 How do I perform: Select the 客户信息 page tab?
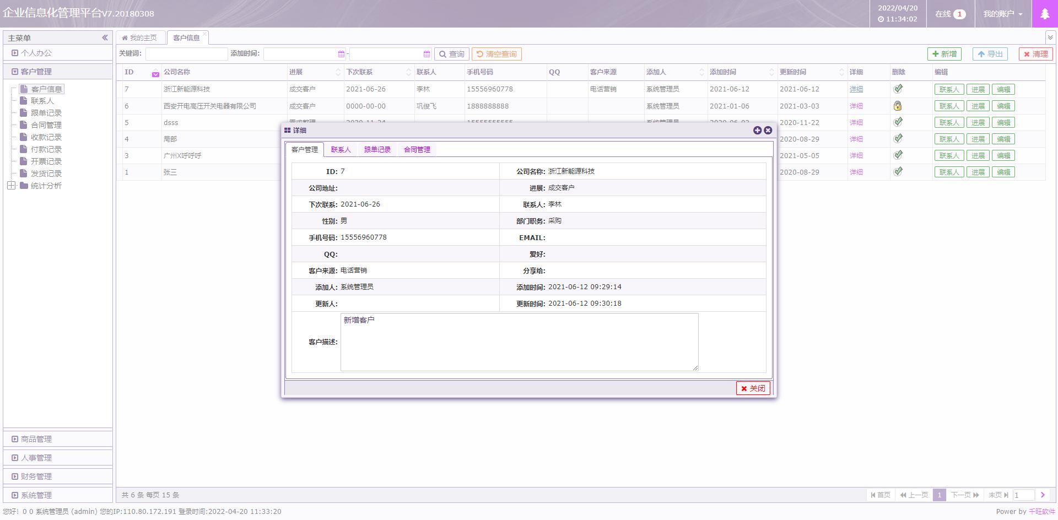tap(186, 37)
